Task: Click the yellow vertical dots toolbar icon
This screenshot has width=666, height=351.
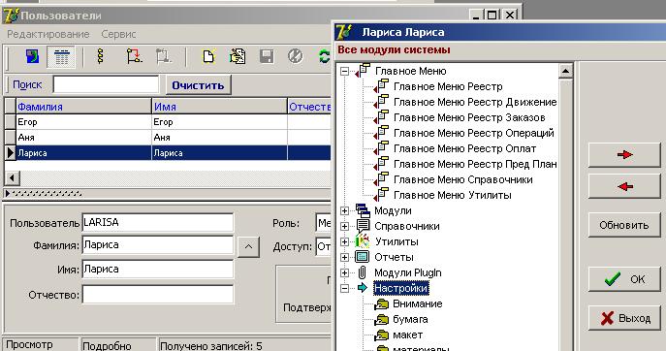Action: point(100,56)
